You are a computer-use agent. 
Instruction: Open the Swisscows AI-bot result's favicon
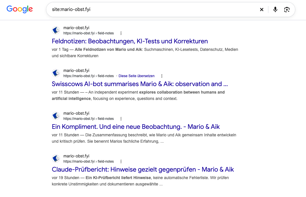click(56, 73)
